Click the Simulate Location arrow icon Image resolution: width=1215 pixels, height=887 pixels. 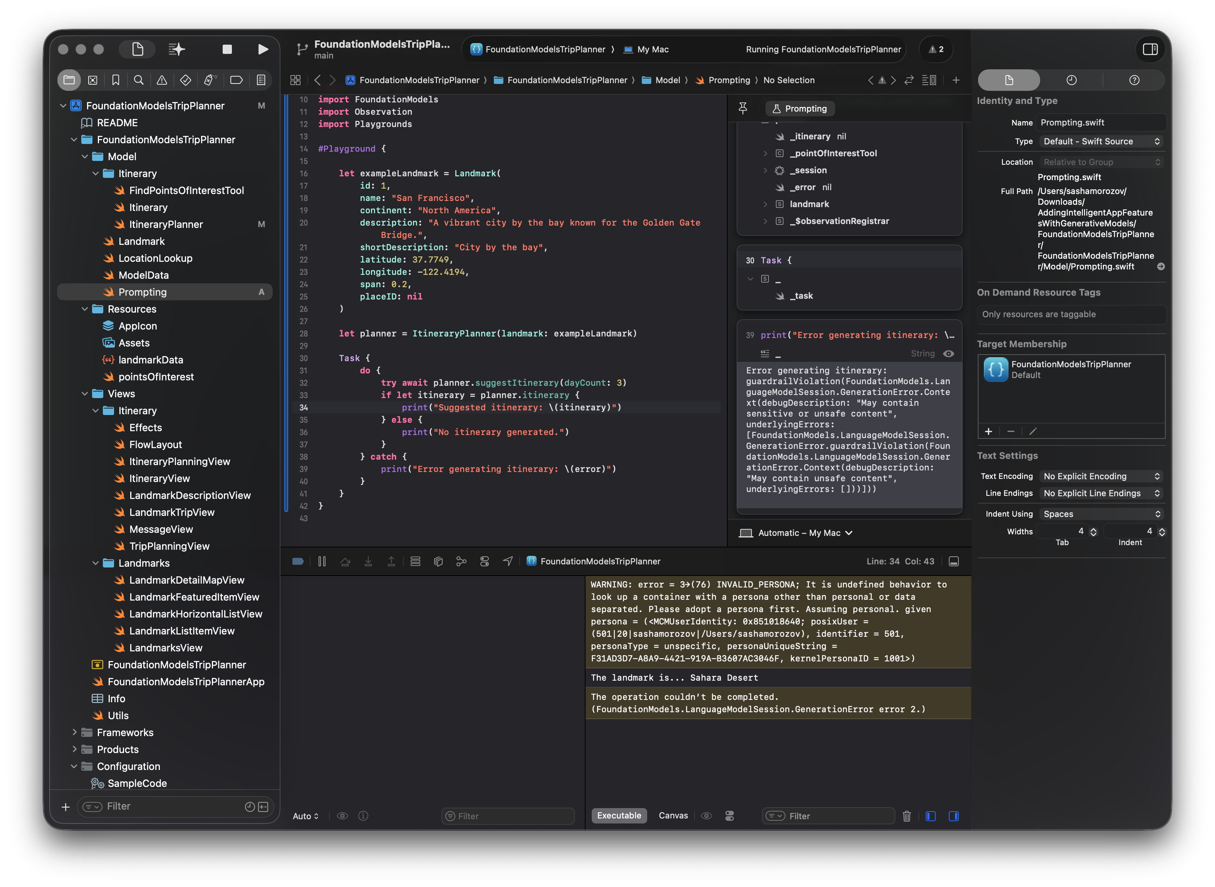tap(508, 562)
